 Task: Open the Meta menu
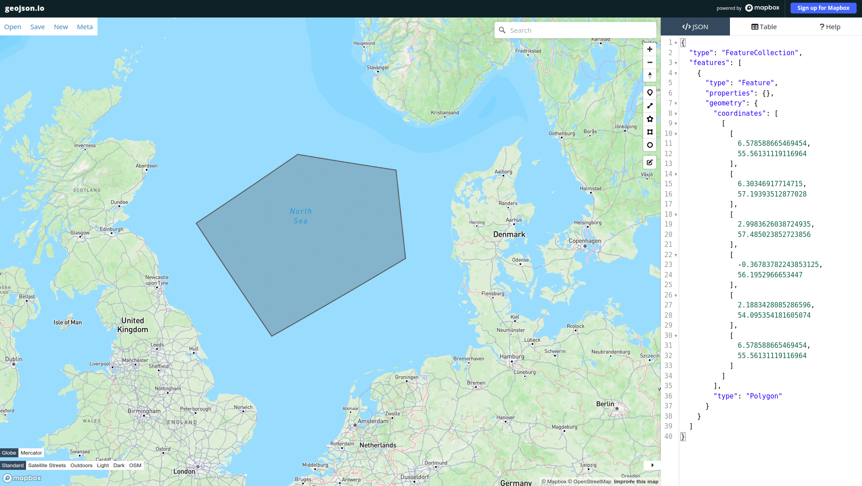click(x=85, y=26)
